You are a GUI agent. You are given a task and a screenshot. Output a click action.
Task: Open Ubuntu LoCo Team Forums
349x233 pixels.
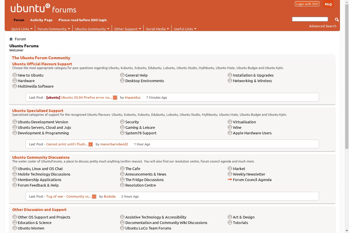click(148, 228)
